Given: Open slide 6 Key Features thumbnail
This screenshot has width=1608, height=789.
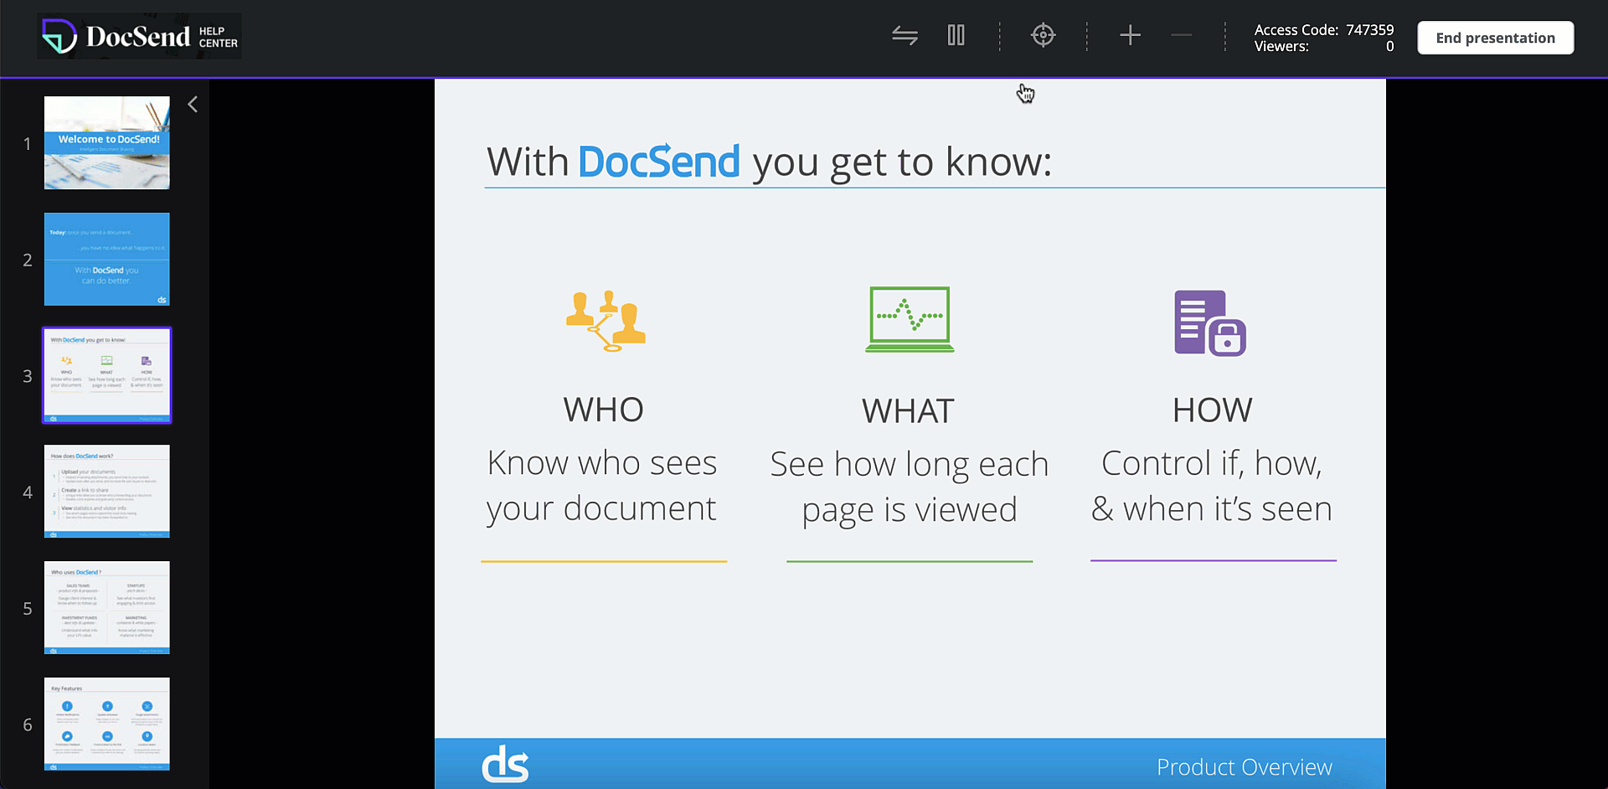Looking at the screenshot, I should 107,724.
